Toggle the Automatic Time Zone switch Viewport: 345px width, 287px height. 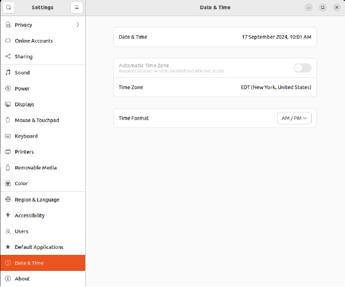303,68
